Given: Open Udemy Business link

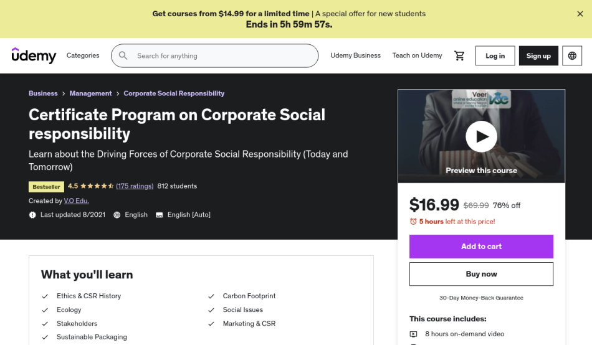Looking at the screenshot, I should pyautogui.click(x=355, y=55).
